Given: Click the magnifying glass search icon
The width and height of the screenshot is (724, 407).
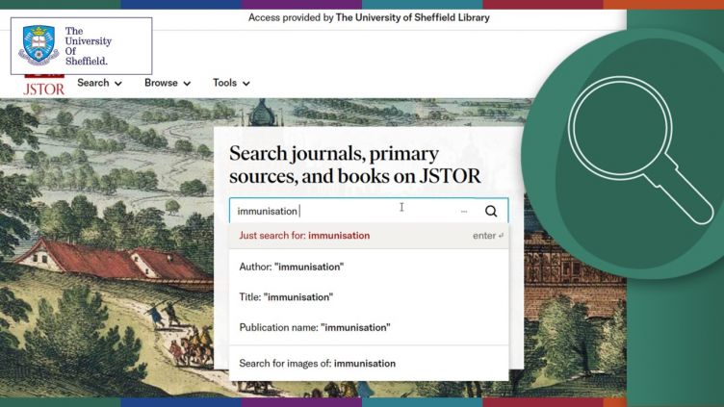Looking at the screenshot, I should (491, 211).
